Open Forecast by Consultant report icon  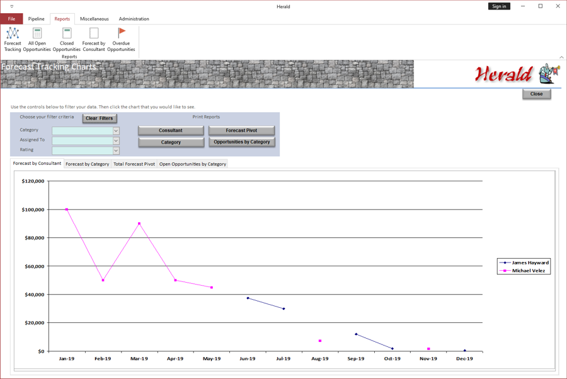94,40
